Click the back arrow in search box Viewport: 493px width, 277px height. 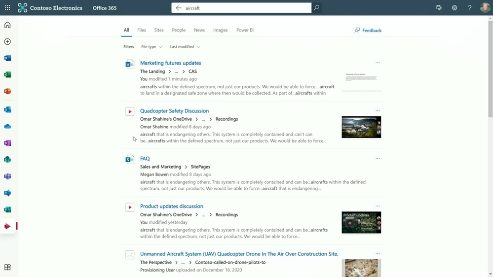click(x=179, y=8)
